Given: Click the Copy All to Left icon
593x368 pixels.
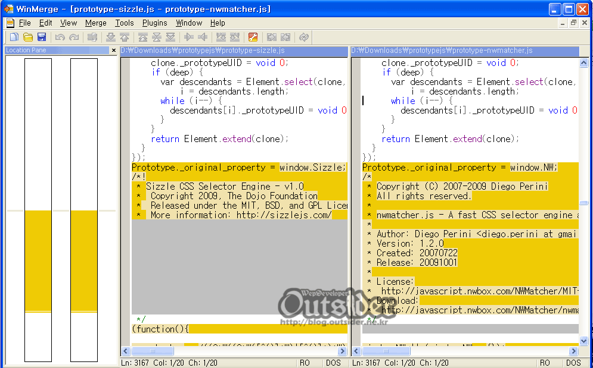Looking at the screenshot, I should tap(285, 37).
